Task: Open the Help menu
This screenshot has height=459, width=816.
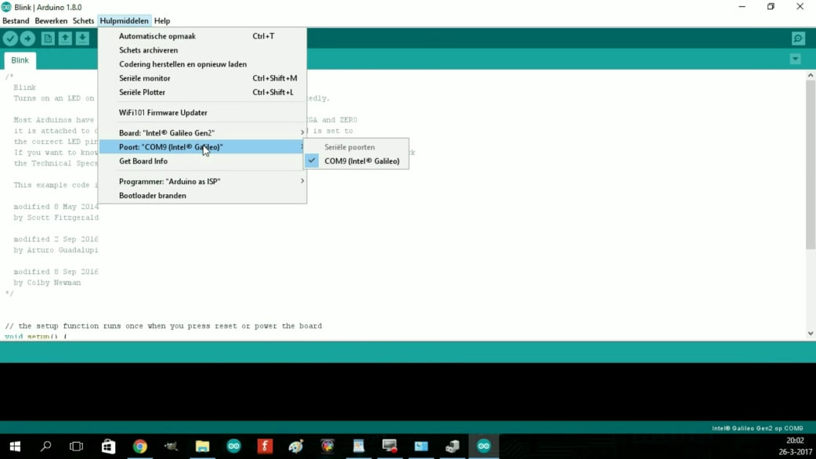Action: [x=162, y=21]
